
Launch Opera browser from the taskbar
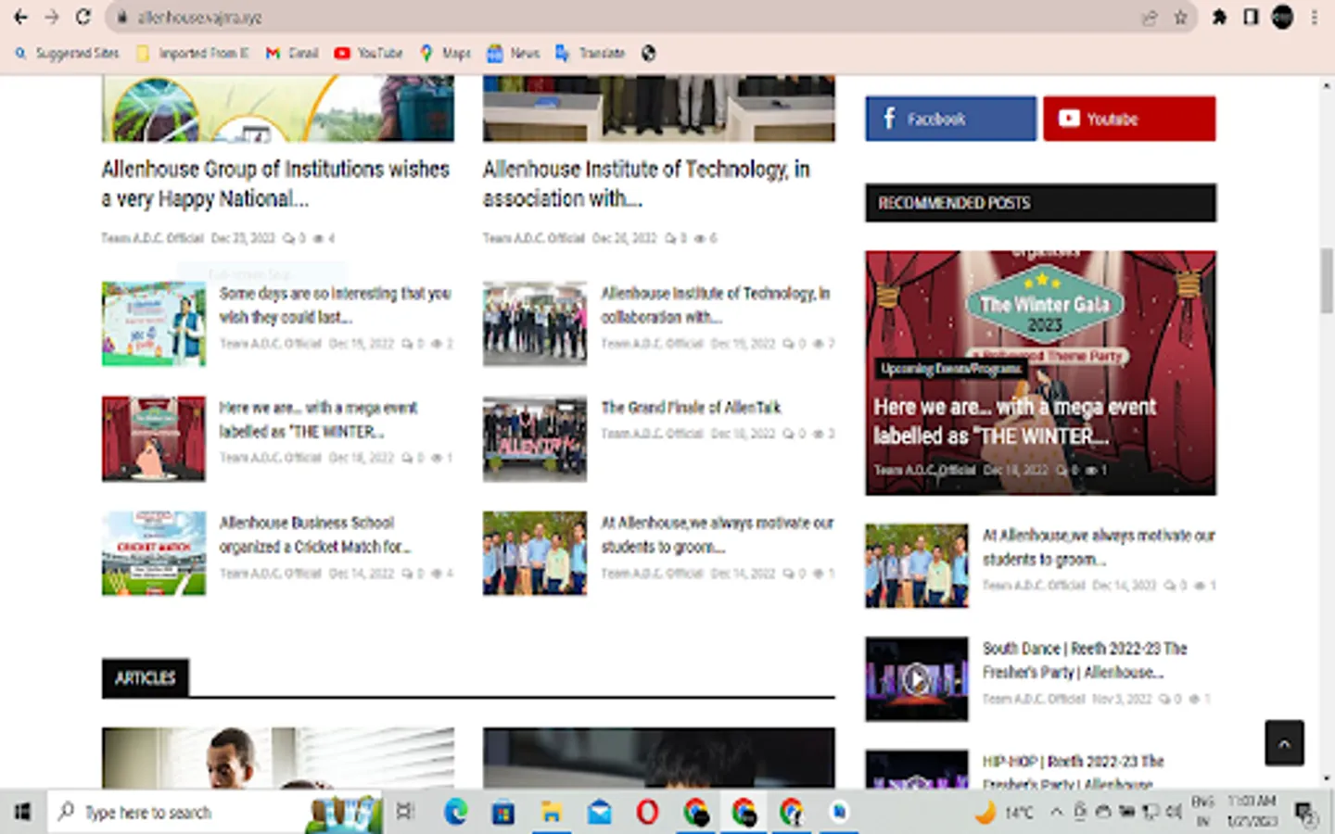[x=647, y=812]
